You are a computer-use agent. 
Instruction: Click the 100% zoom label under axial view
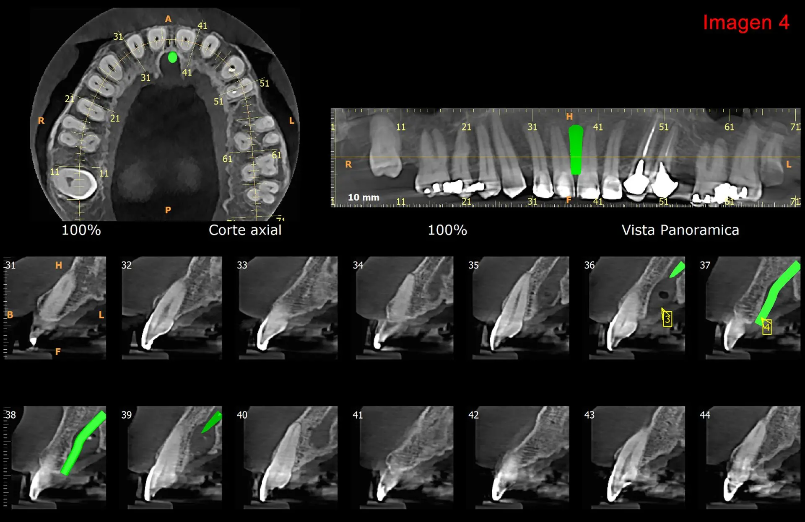coord(81,230)
